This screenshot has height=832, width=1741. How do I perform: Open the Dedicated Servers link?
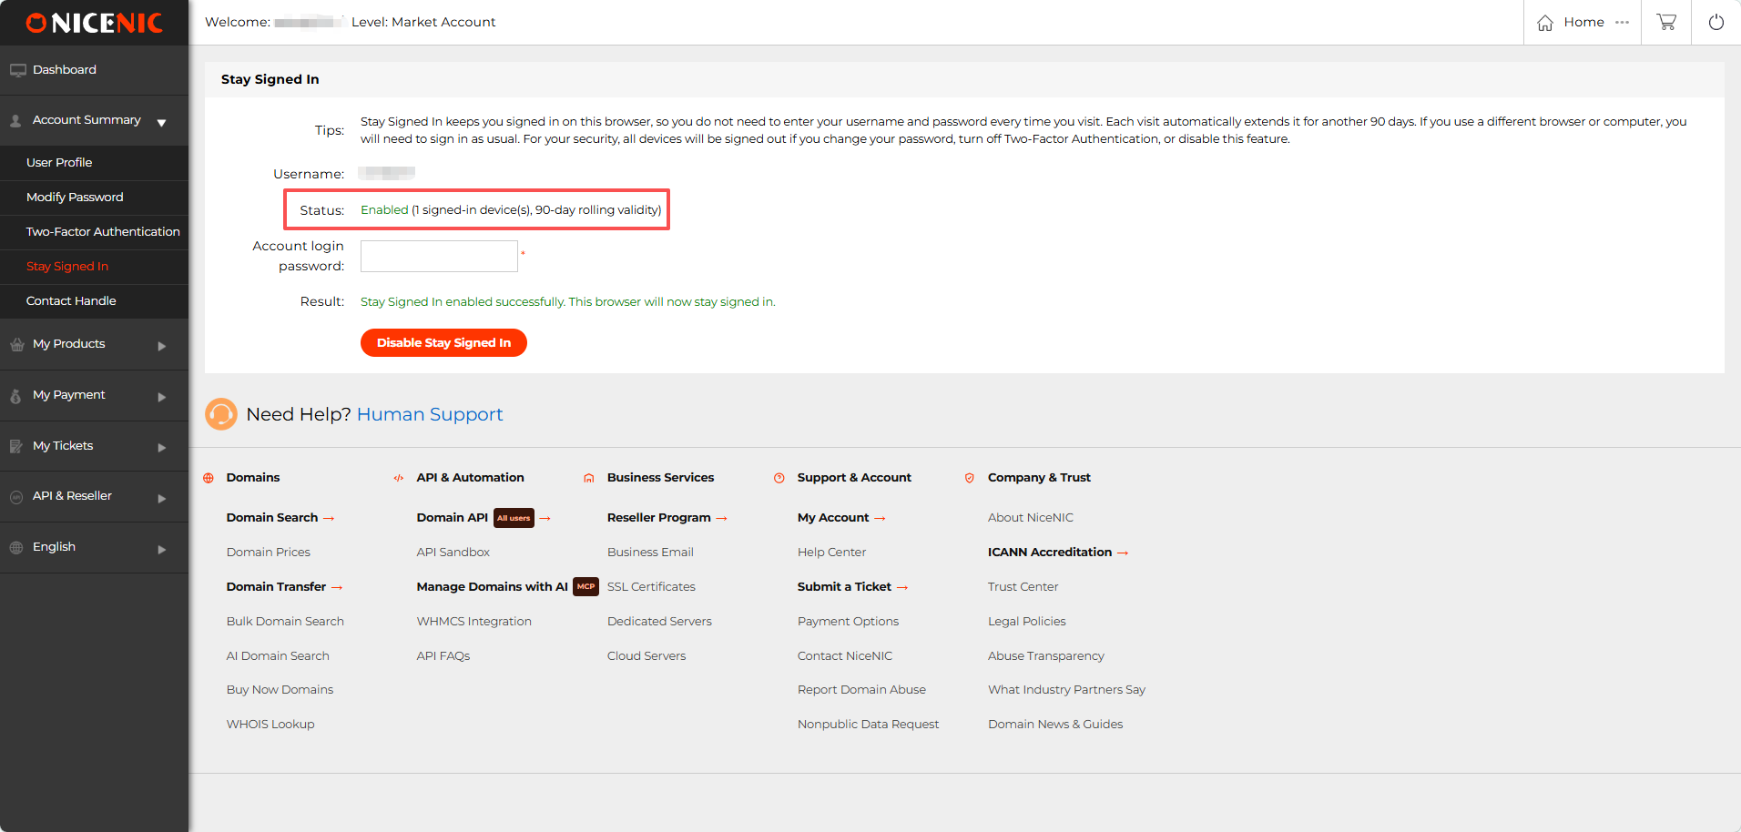pyautogui.click(x=659, y=622)
